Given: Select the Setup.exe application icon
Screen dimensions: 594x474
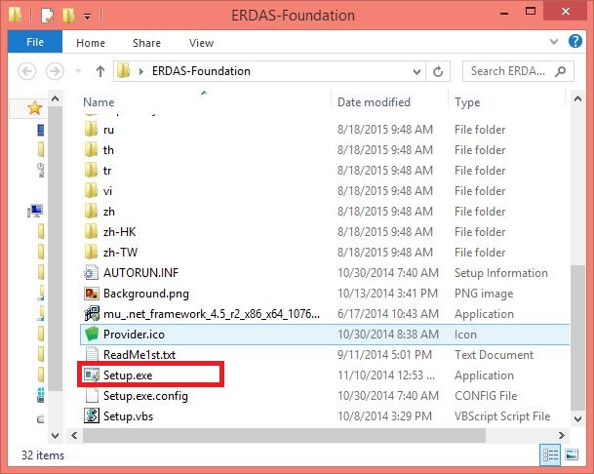Looking at the screenshot, I should pyautogui.click(x=92, y=375).
